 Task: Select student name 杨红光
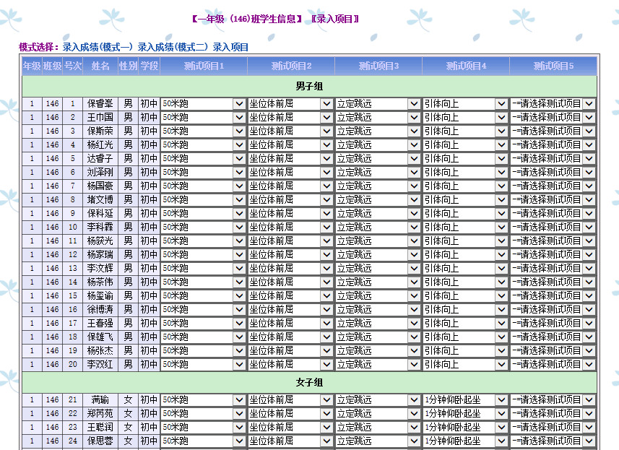pyautogui.click(x=100, y=145)
